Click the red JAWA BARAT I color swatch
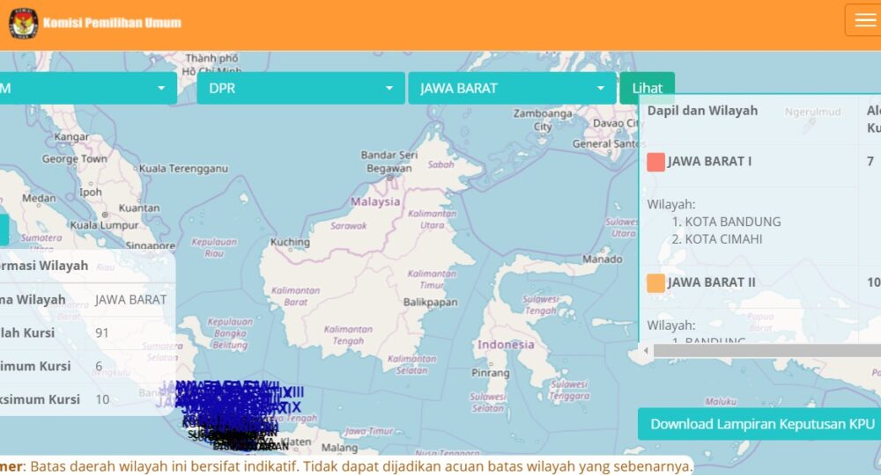This screenshot has width=881, height=475. (655, 162)
